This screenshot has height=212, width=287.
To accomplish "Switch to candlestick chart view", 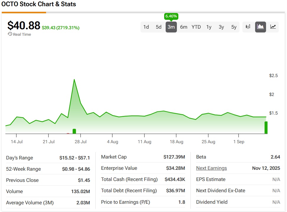I will pyautogui.click(x=248, y=27).
